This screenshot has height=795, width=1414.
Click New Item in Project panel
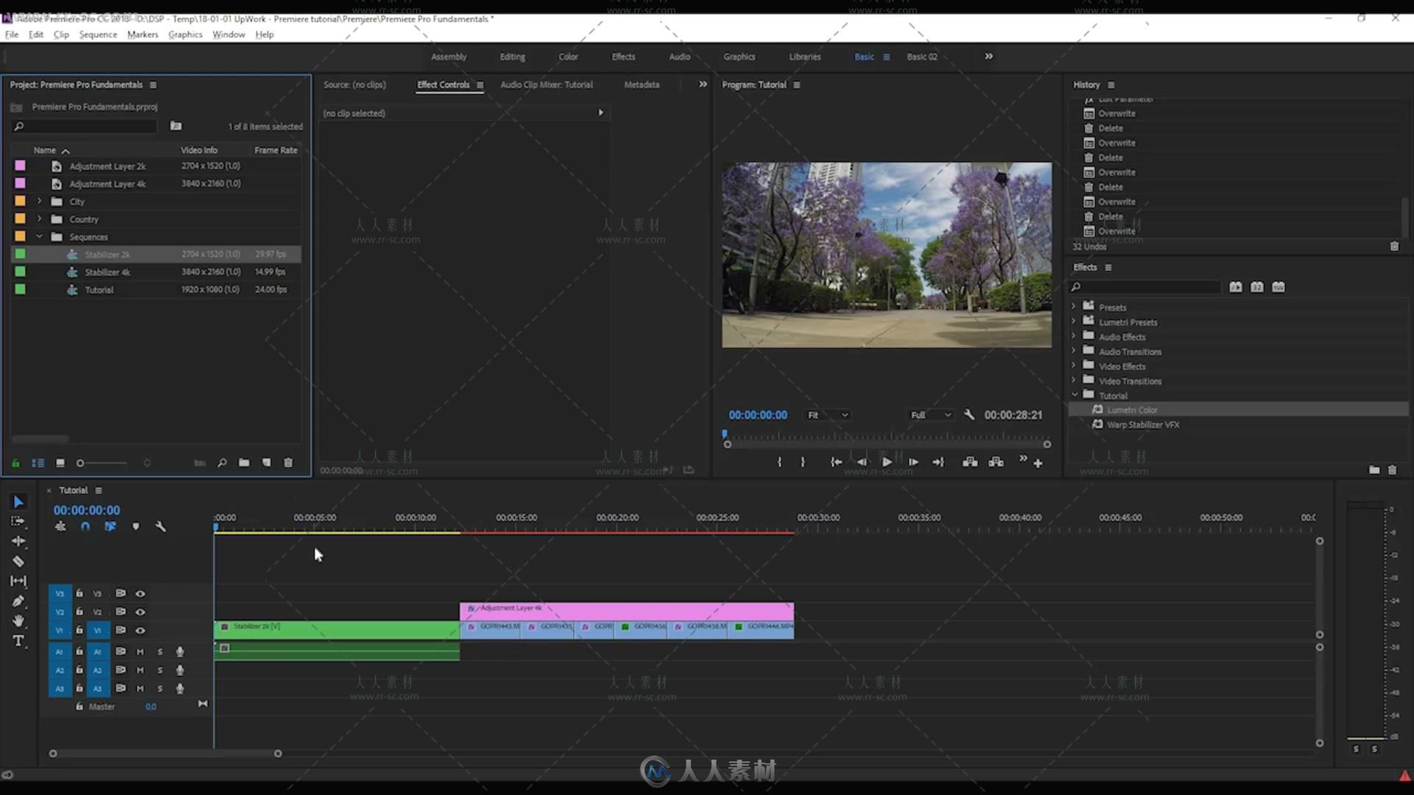pos(267,463)
